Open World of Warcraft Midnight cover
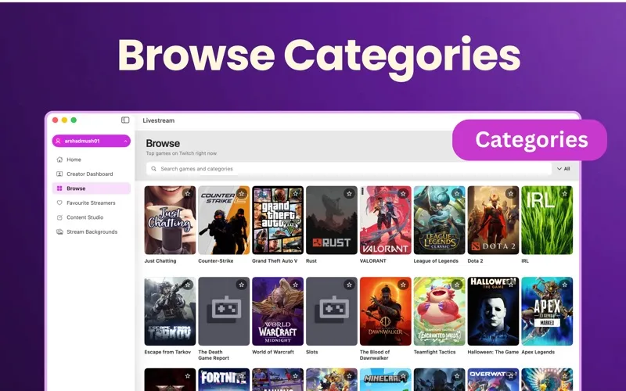The height and width of the screenshot is (391, 626). [278, 311]
